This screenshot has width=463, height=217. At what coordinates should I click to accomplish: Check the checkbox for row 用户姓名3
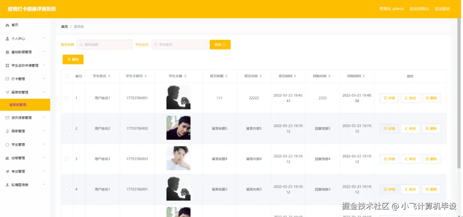(x=66, y=159)
